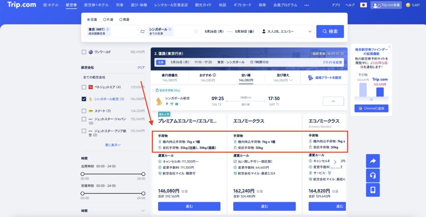
Task: Open 保険 navigation tab
Action: coord(262,5)
